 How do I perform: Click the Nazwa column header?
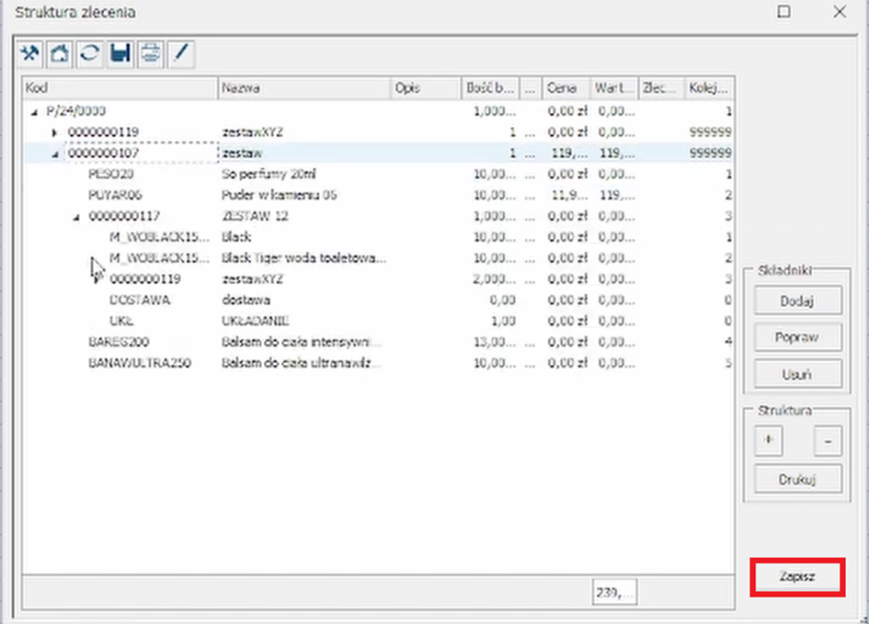303,88
